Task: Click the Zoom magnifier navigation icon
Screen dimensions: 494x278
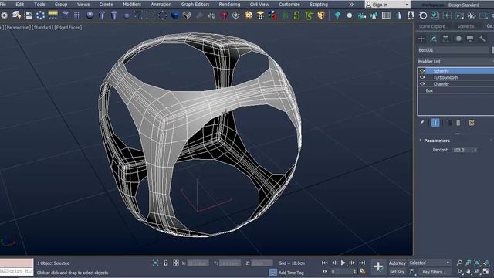Action: (x=460, y=263)
